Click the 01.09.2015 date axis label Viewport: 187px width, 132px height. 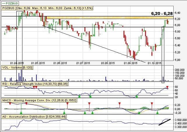click(x=130, y=63)
